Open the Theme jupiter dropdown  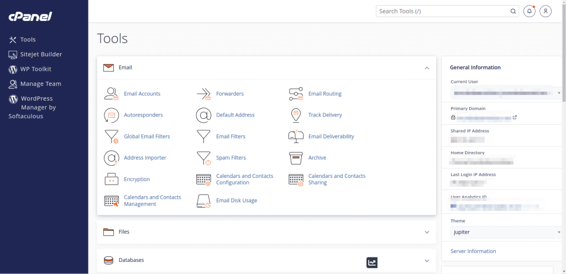(506, 232)
